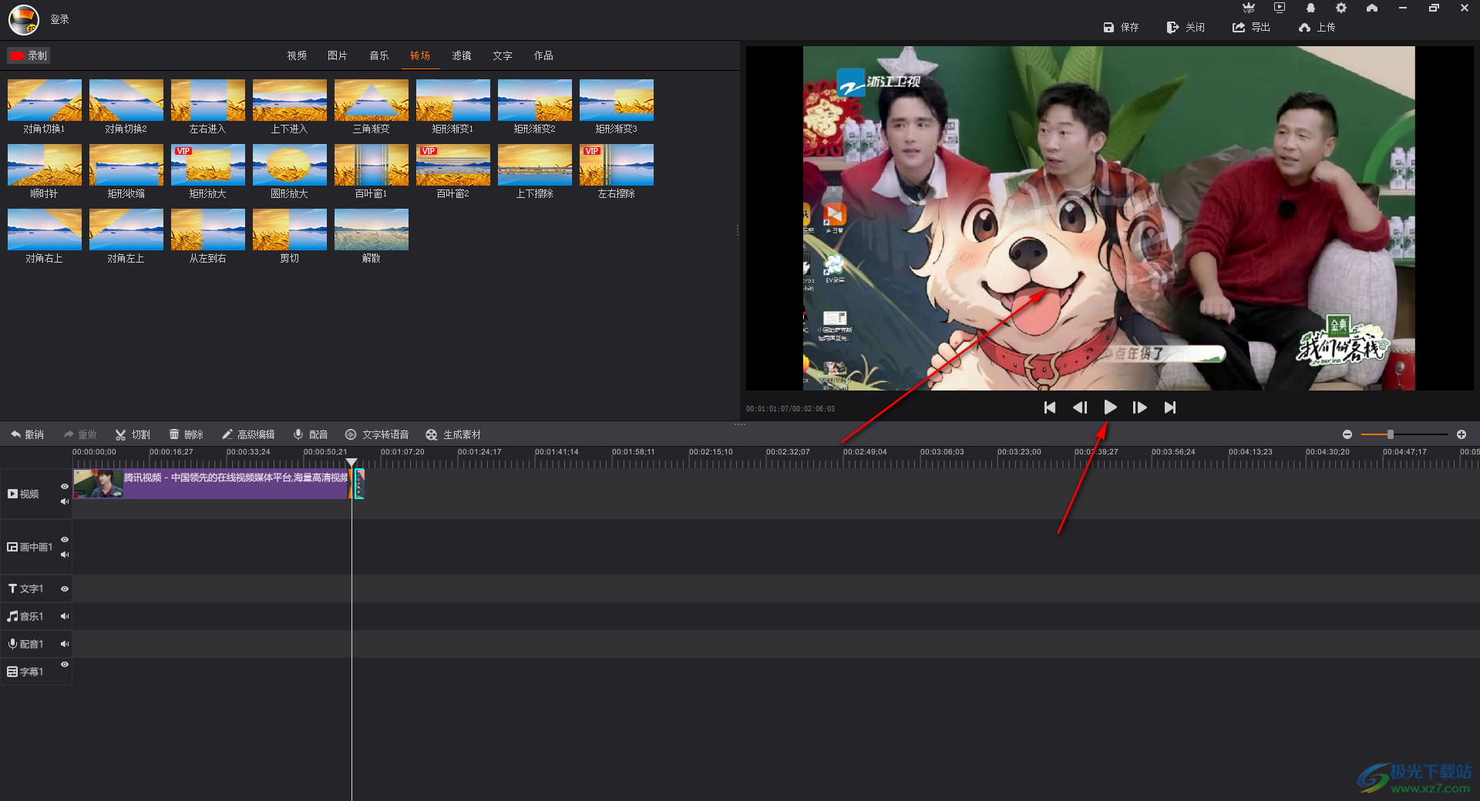Open the notification bell icon
The image size is (1480, 801).
1310,8
